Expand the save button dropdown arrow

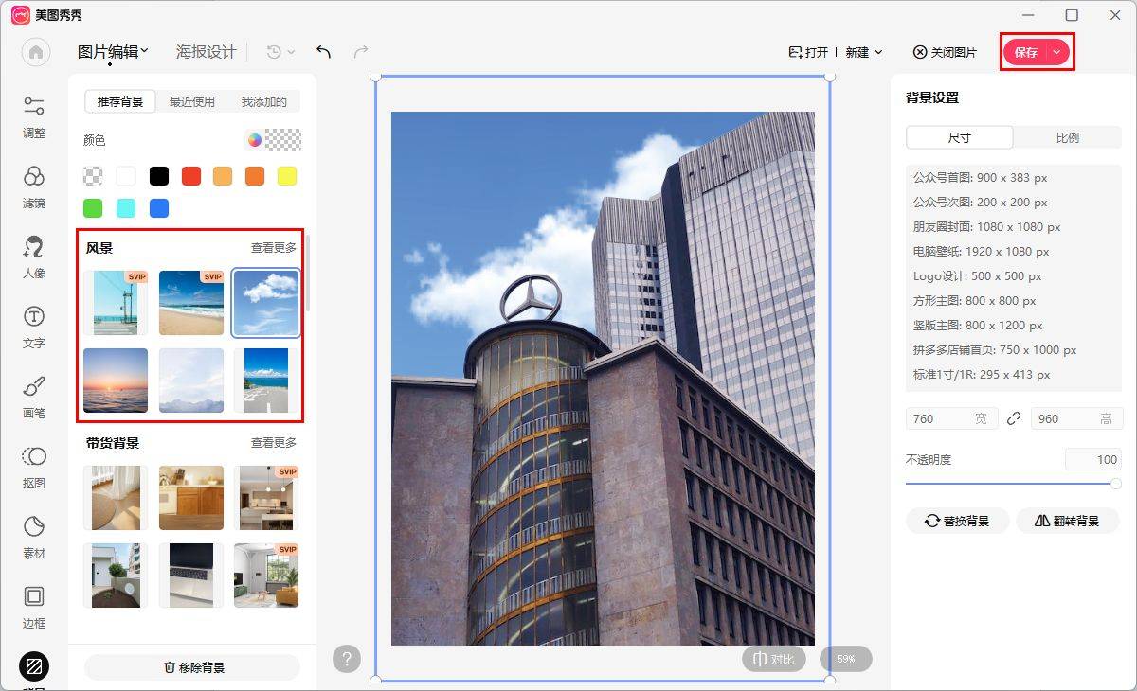tap(1056, 53)
